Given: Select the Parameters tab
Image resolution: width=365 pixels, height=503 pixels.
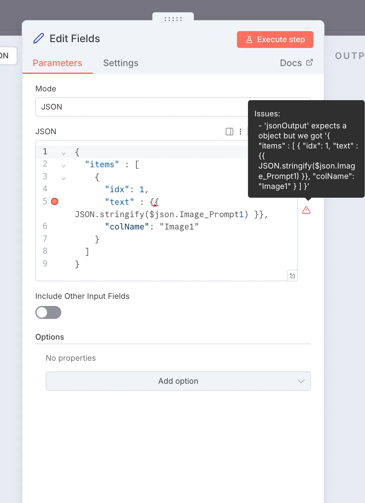Looking at the screenshot, I should [57, 63].
